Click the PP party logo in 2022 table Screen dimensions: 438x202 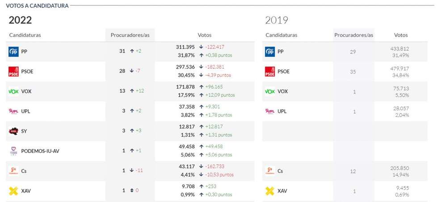point(13,52)
